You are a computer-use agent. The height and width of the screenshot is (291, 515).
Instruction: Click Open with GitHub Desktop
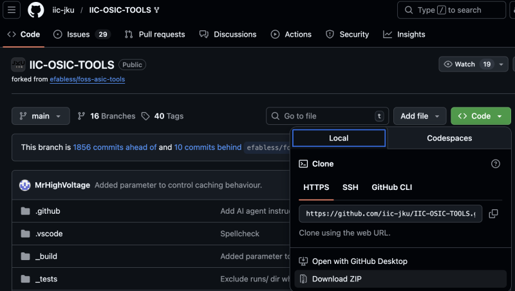click(359, 261)
